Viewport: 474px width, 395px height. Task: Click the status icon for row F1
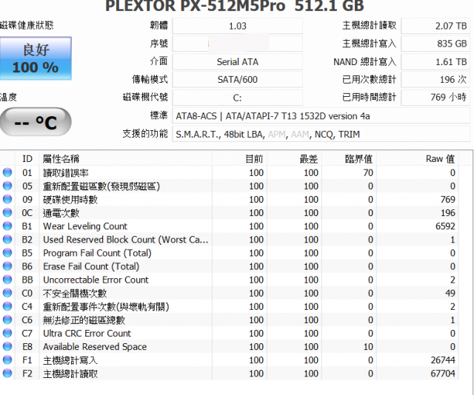[7, 360]
